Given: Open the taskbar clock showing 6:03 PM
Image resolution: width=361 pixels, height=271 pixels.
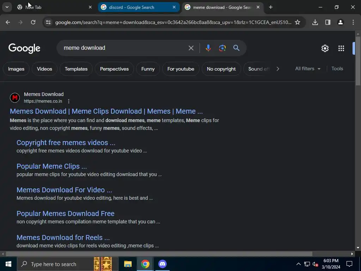Looking at the screenshot, I should click(331, 264).
